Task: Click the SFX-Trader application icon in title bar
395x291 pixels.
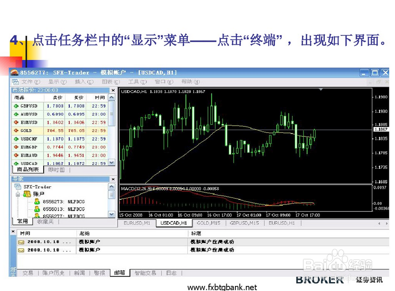Action: 14,72
